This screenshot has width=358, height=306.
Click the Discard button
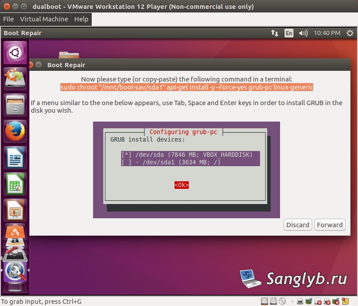coord(298,225)
